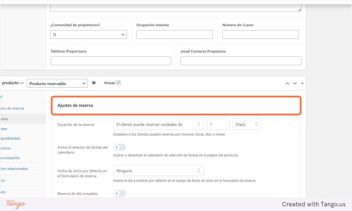Move product data panel down arrow
Image resolution: width=352 pixels, height=211 pixels.
pyautogui.click(x=295, y=83)
